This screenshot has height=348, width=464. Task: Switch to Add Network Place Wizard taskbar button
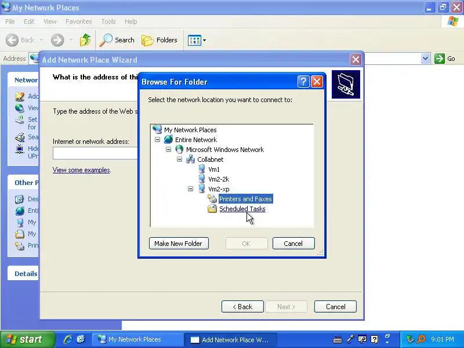point(231,339)
